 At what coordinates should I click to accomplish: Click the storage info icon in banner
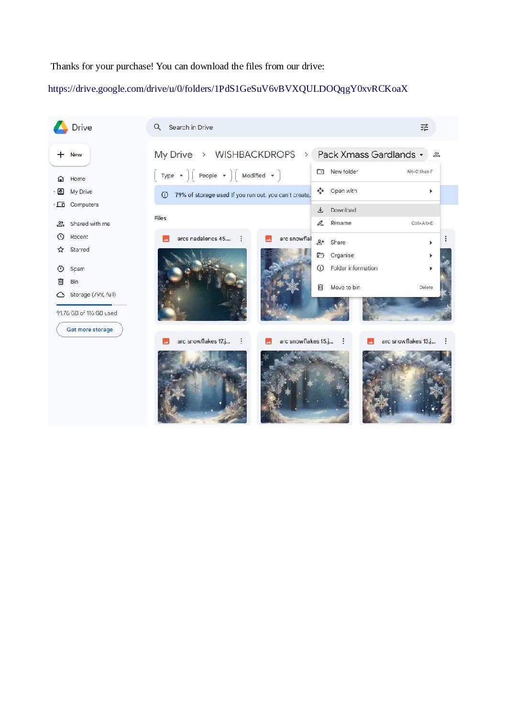(x=165, y=195)
